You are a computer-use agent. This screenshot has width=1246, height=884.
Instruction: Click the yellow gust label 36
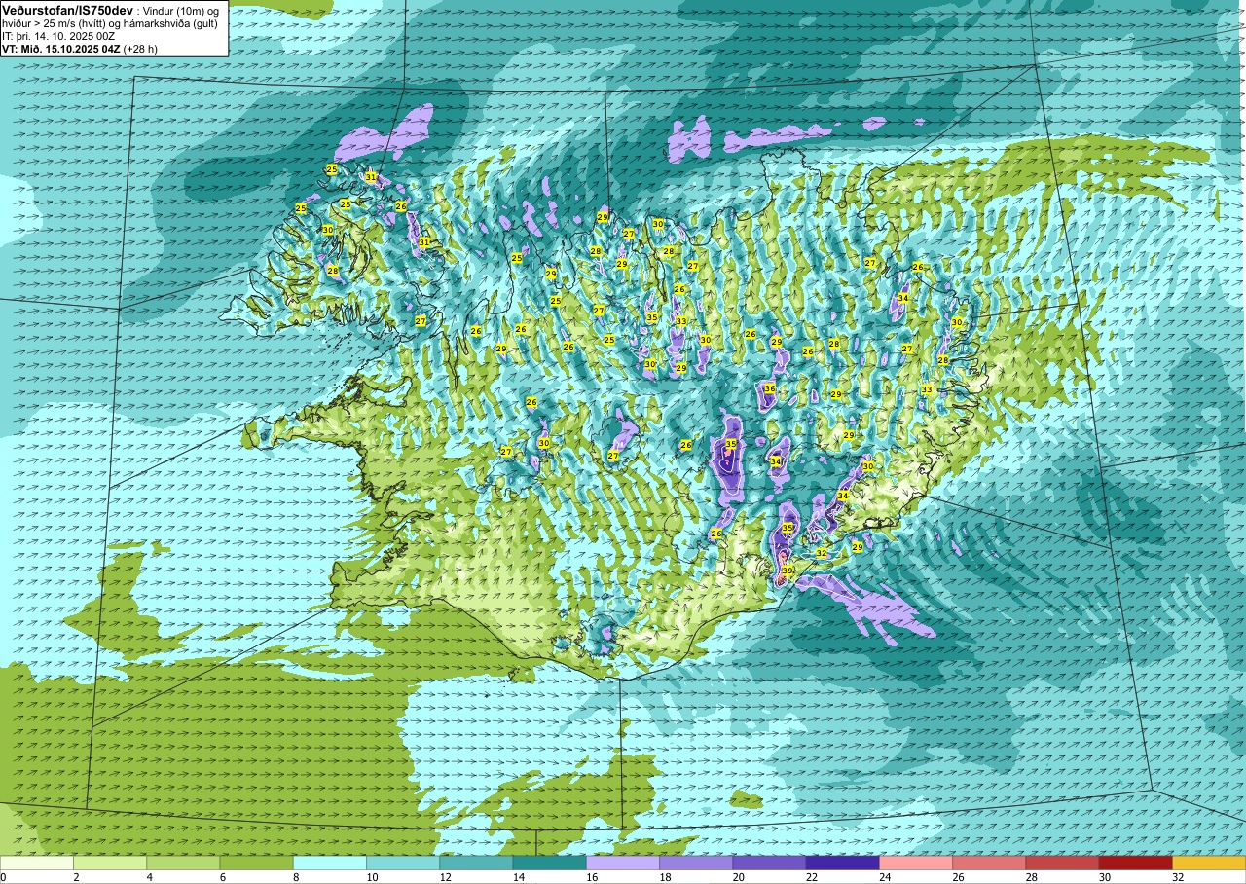[769, 388]
